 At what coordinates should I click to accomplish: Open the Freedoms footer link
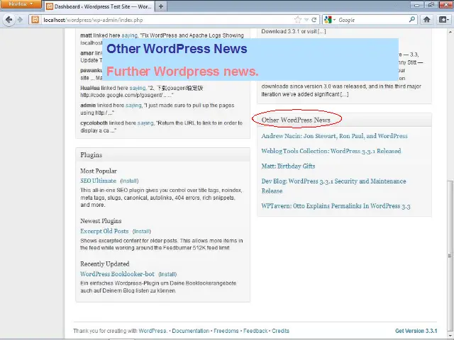226,331
